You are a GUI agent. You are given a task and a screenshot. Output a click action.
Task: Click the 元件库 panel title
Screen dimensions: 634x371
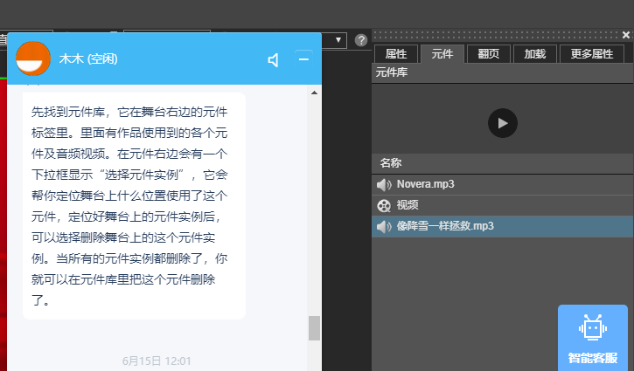392,72
